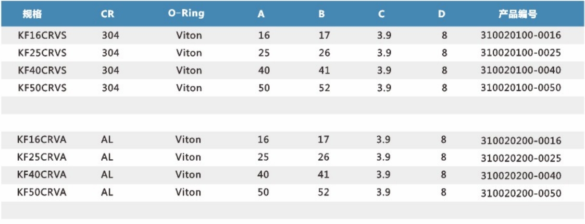Viewport: 585px width, 224px height.
Task: Click the KF50CRVA row label
Action: coord(42,192)
